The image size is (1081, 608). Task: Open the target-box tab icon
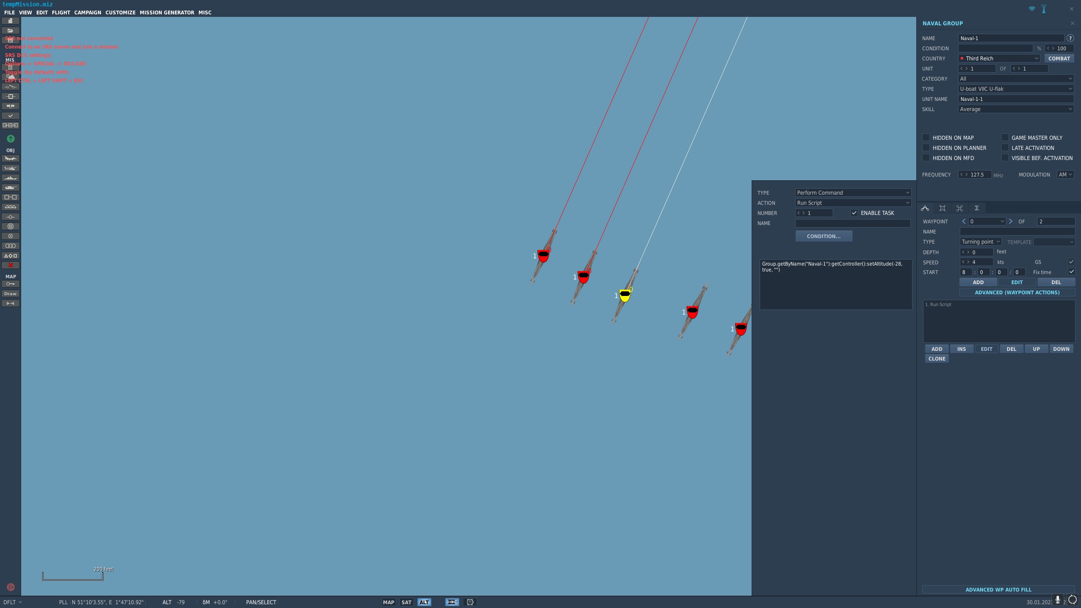[942, 208]
